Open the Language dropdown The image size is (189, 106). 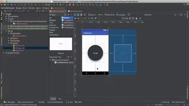[x=121, y=15]
